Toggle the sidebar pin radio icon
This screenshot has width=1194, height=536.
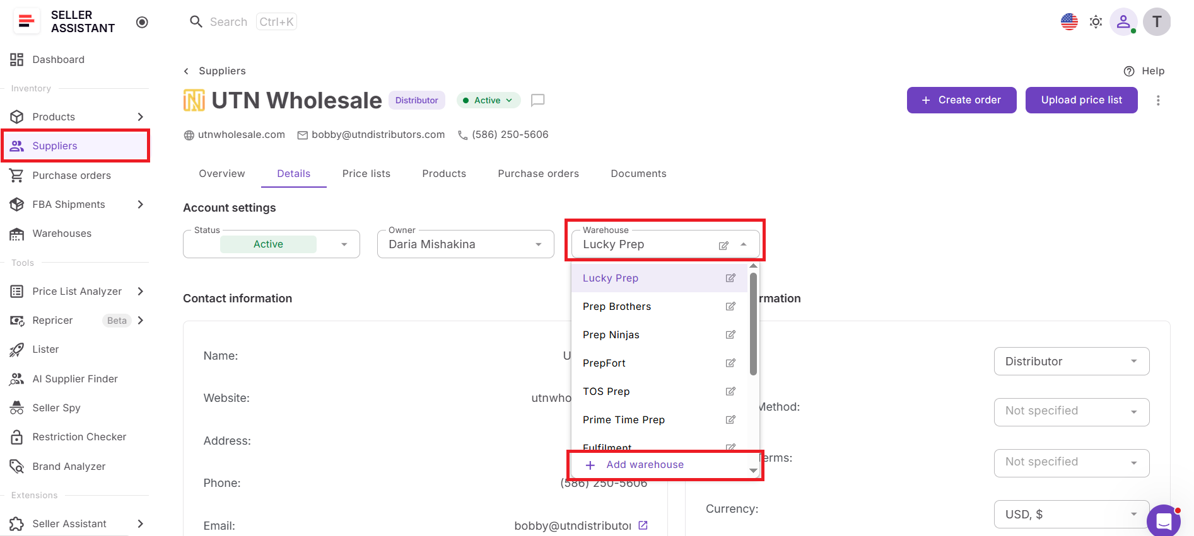142,22
